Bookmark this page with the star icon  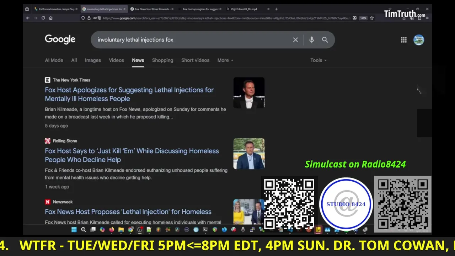coord(372,18)
